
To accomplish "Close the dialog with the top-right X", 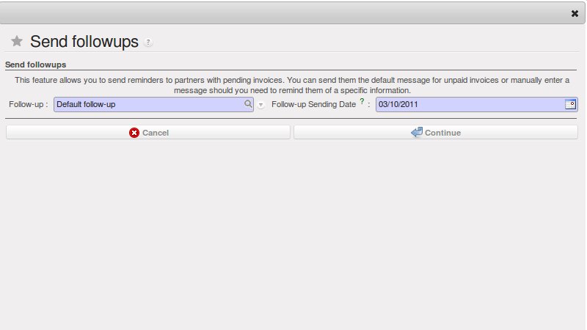I will 575,13.
